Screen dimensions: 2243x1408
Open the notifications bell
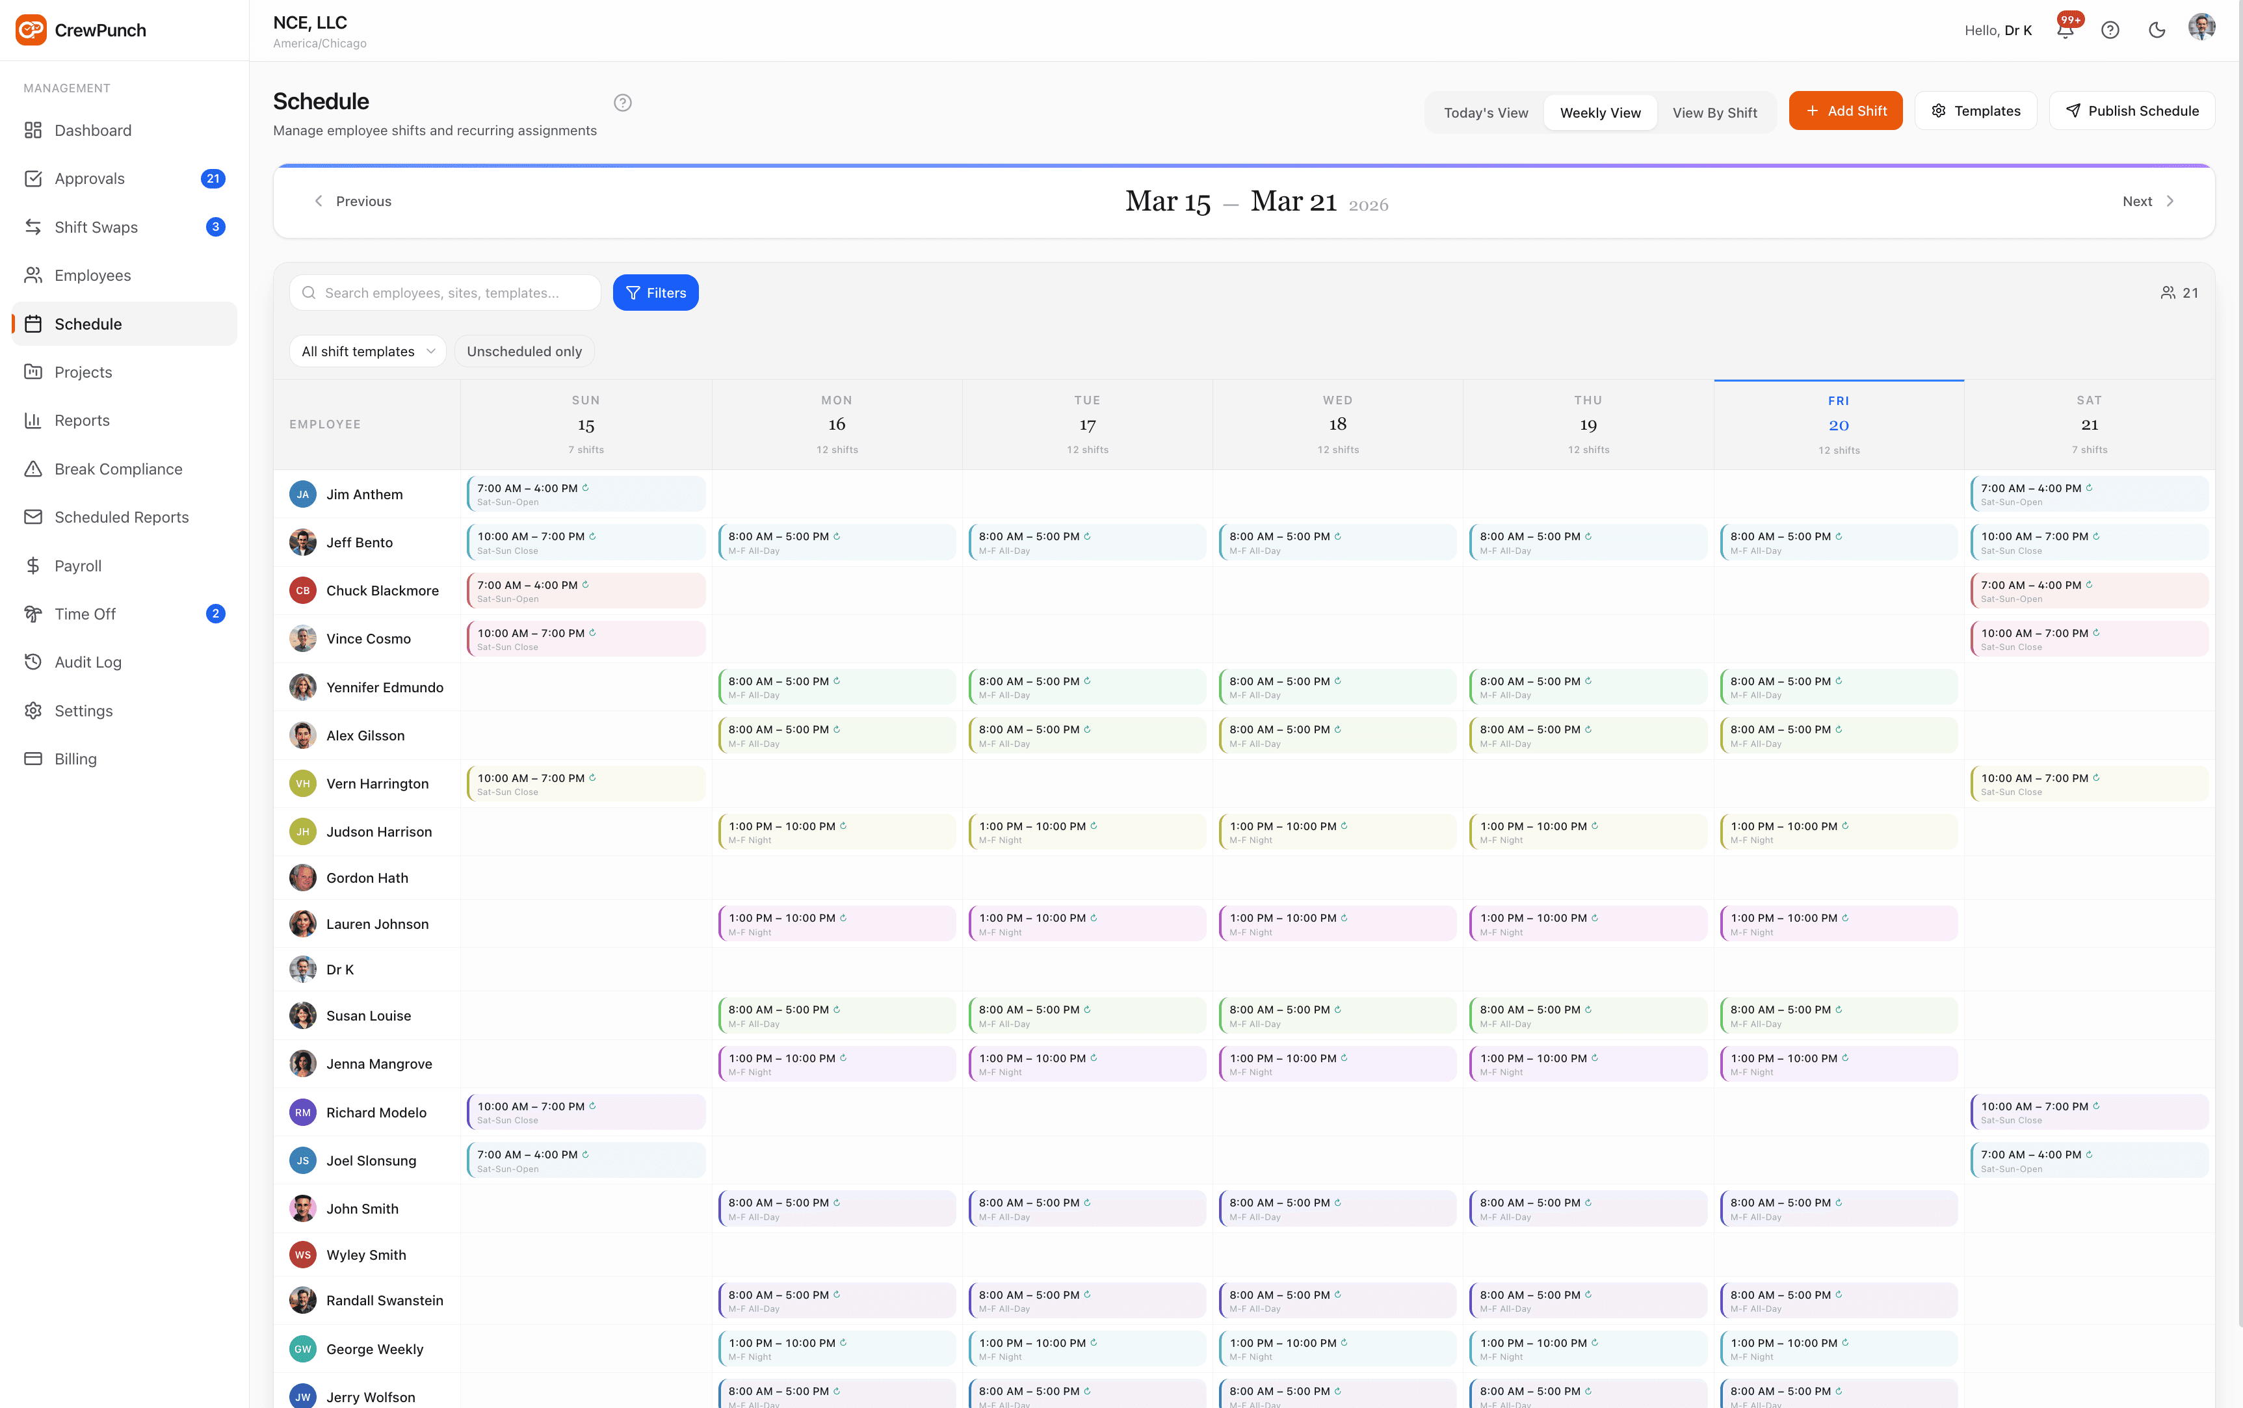click(x=2064, y=29)
